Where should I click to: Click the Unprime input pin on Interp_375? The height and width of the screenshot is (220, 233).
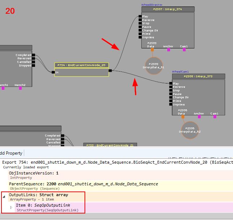coord(171,104)
